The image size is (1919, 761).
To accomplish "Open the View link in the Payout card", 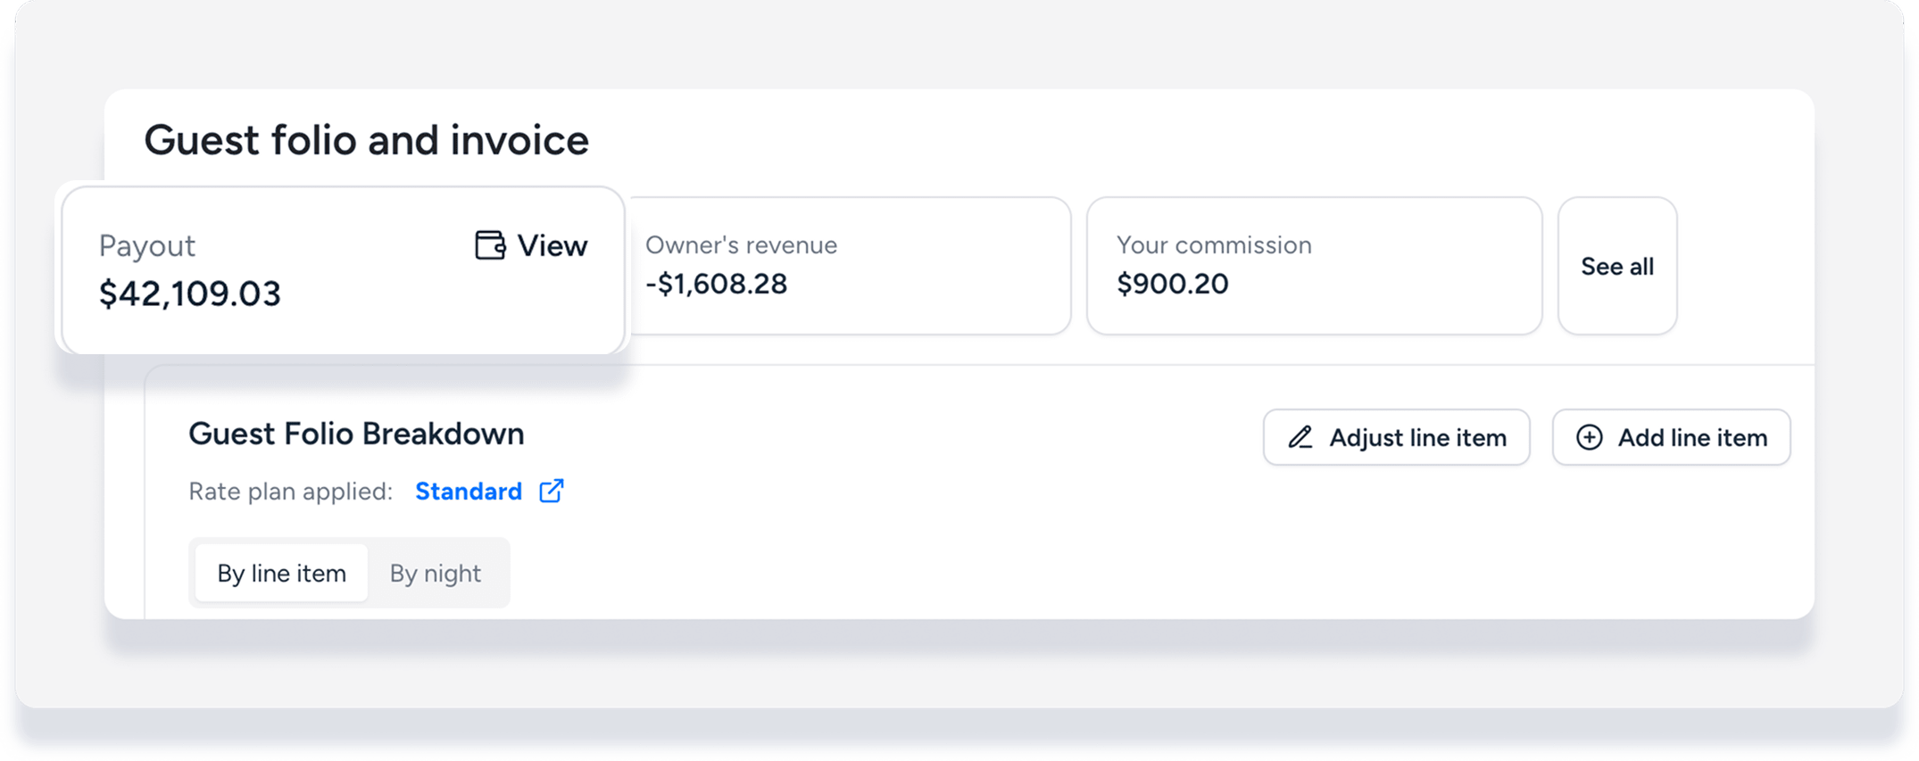I will click(x=552, y=245).
